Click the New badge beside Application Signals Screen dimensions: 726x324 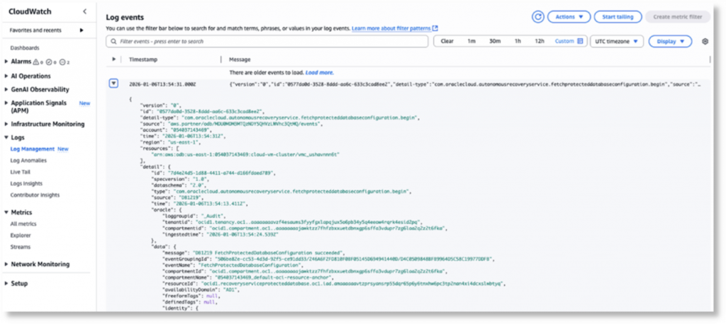(85, 103)
